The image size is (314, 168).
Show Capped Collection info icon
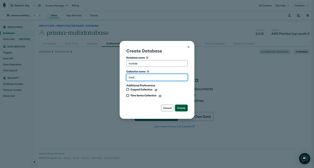click(x=156, y=90)
